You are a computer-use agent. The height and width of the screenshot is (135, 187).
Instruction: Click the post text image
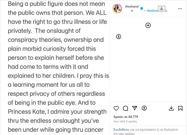(x=55, y=67)
